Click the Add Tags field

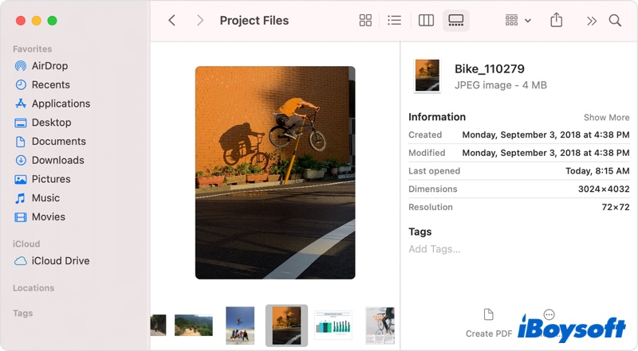(435, 249)
